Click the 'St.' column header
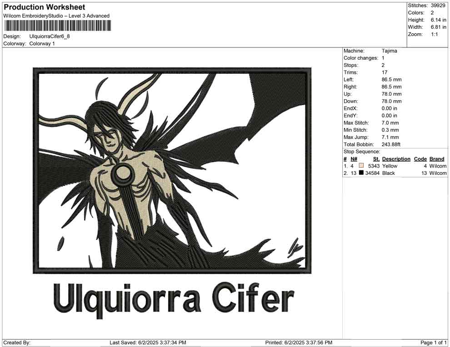This screenshot has height=347, width=450. (376, 159)
